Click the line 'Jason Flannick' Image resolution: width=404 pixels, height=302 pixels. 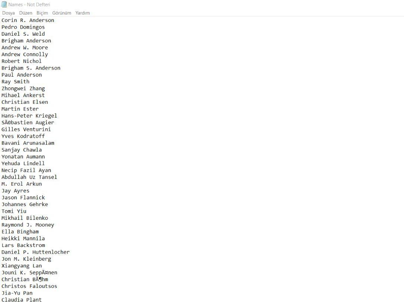(x=23, y=197)
